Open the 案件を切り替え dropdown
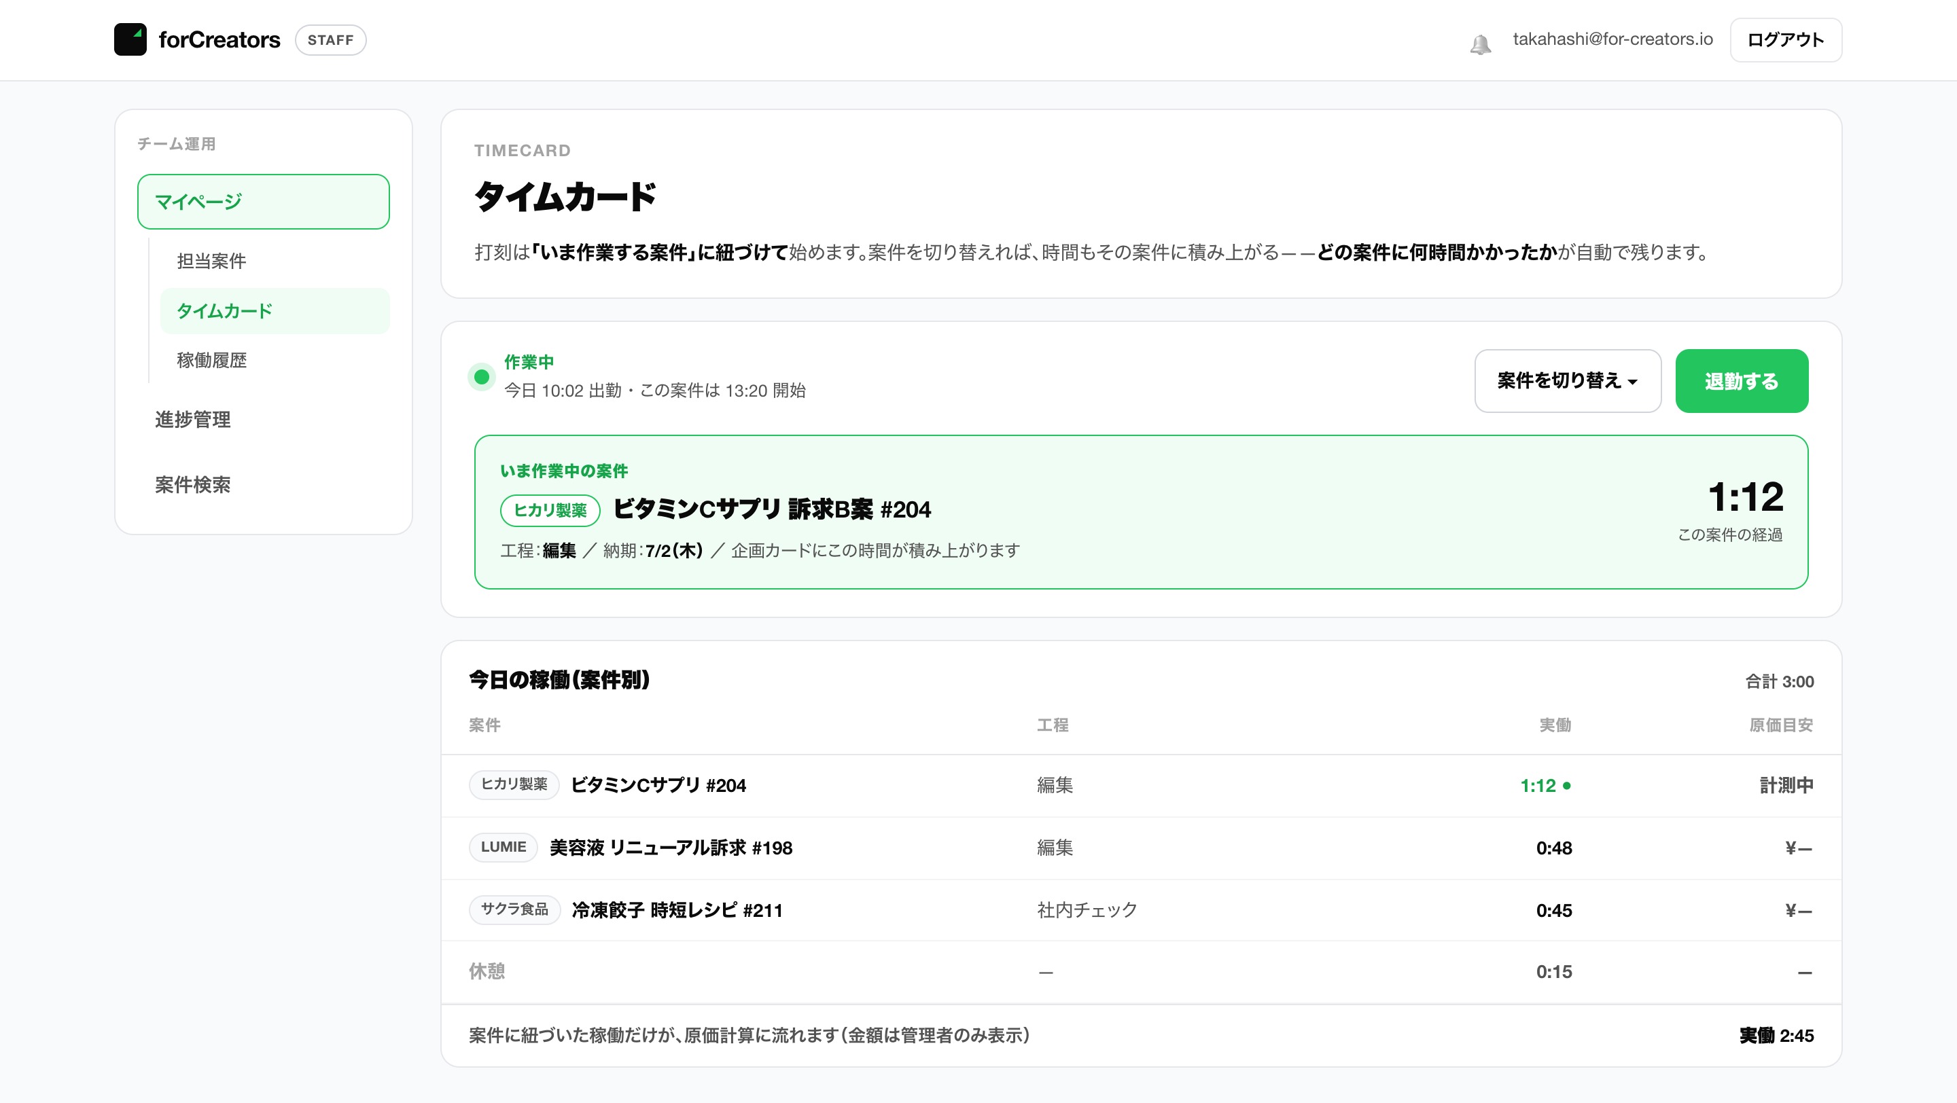 (1567, 380)
